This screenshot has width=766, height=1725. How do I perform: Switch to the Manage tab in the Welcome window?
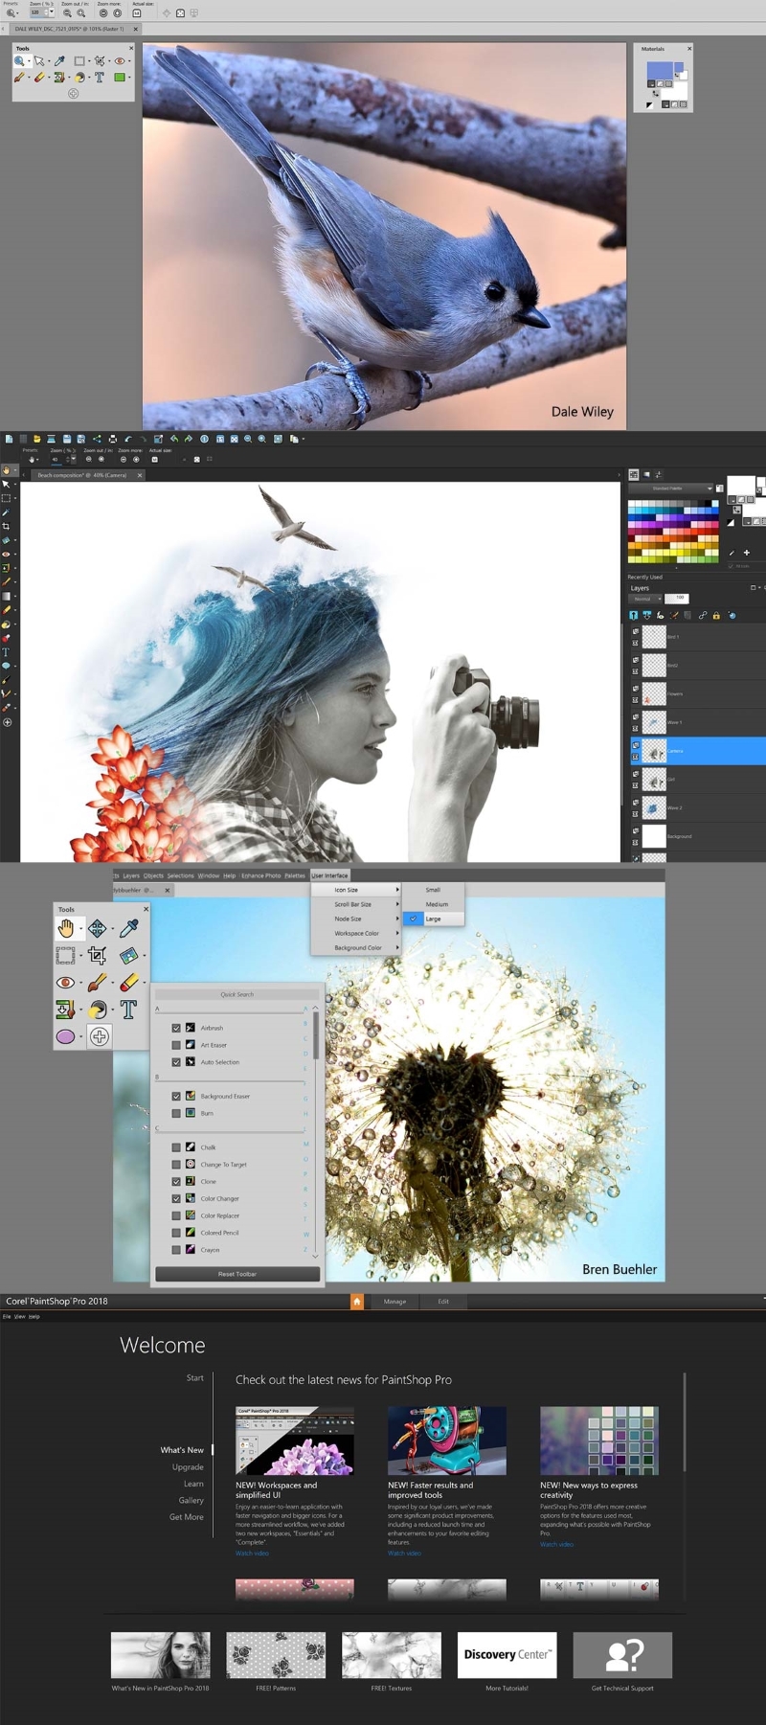pyautogui.click(x=395, y=1302)
